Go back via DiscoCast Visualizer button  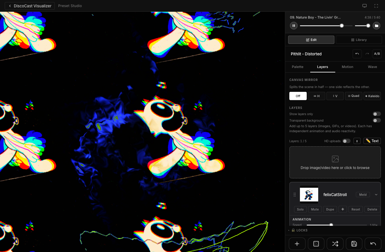coord(30,6)
